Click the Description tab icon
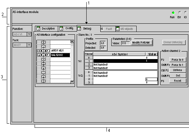The height and width of the screenshot is (136, 189). click(x=38, y=29)
